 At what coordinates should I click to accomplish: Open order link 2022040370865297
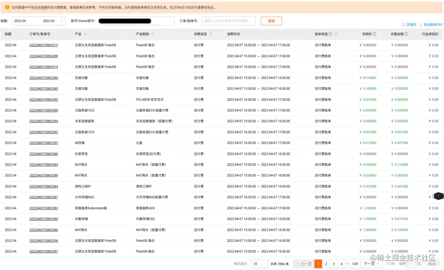click(x=44, y=252)
